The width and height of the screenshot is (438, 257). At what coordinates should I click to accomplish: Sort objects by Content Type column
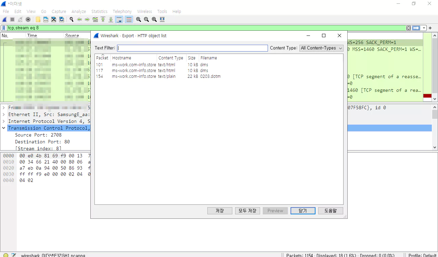(171, 58)
